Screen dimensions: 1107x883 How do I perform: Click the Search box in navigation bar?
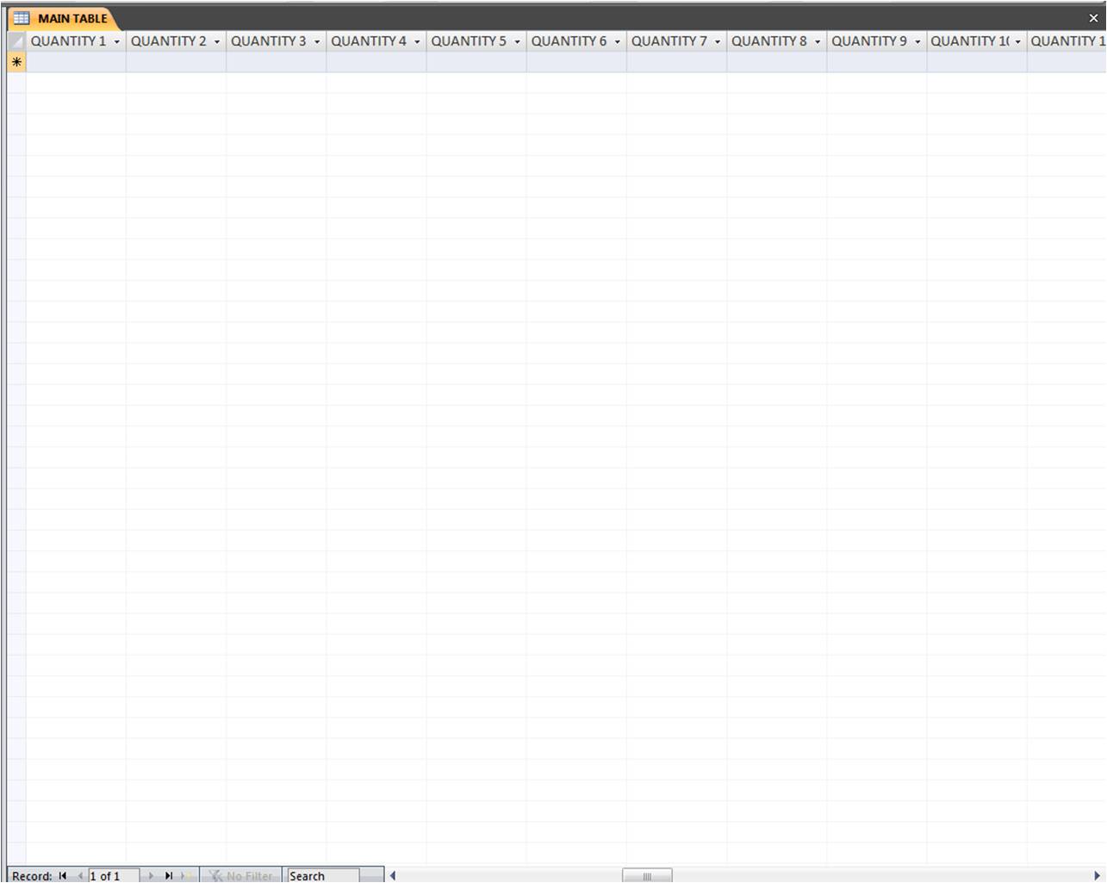(323, 875)
